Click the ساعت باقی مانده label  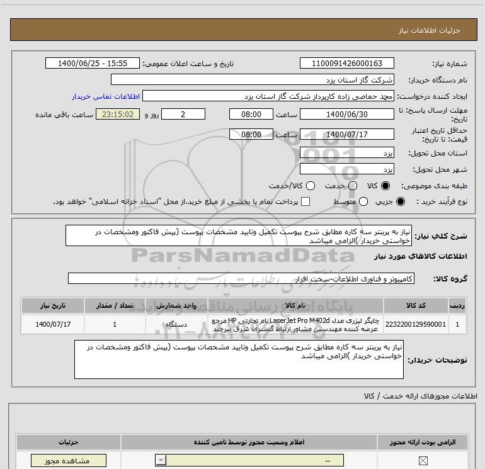(64, 115)
